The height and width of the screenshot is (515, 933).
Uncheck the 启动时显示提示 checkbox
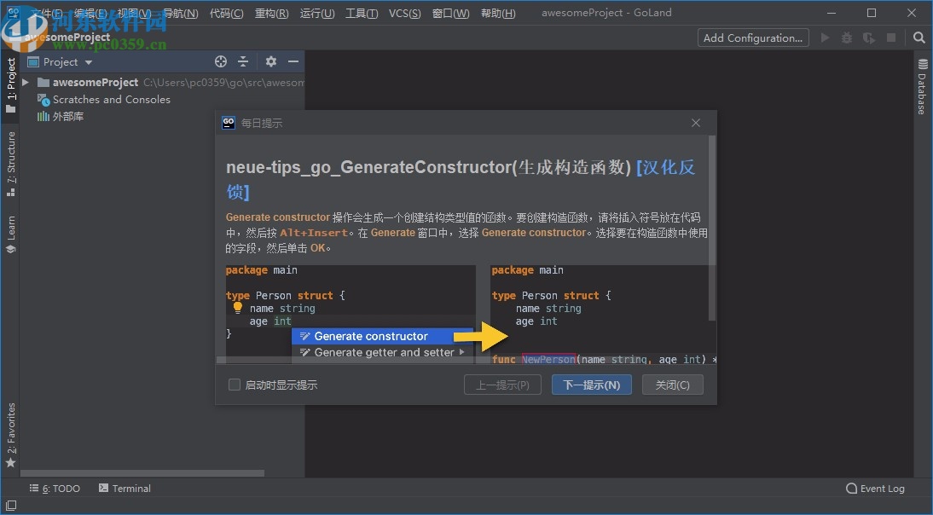[235, 385]
